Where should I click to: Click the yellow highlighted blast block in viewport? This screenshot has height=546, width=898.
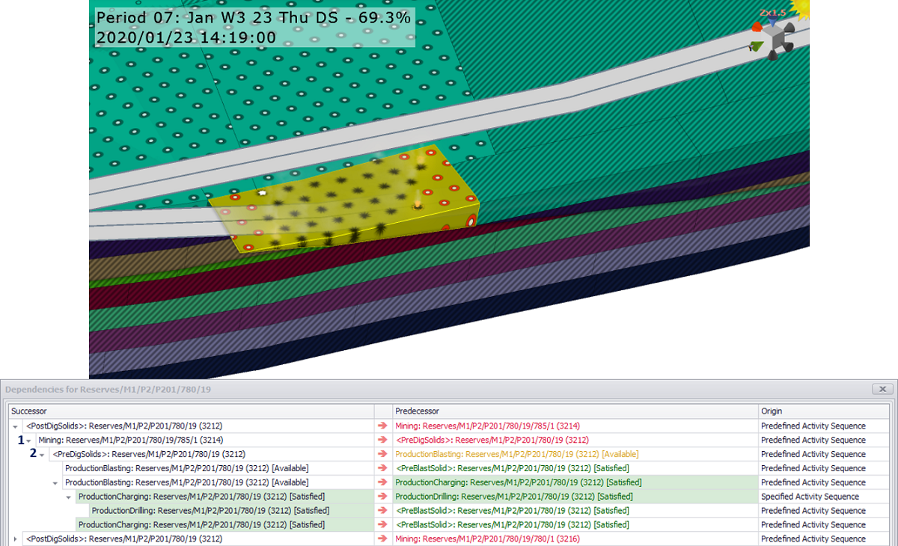point(344,198)
